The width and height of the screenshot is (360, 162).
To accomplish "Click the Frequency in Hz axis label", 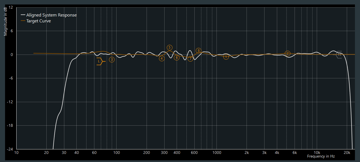I will coord(321,156).
